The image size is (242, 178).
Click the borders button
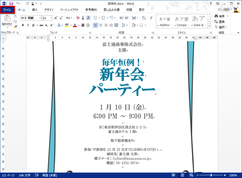click(141, 25)
